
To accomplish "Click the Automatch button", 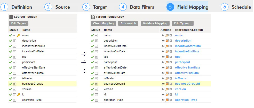I will (x=128, y=23).
